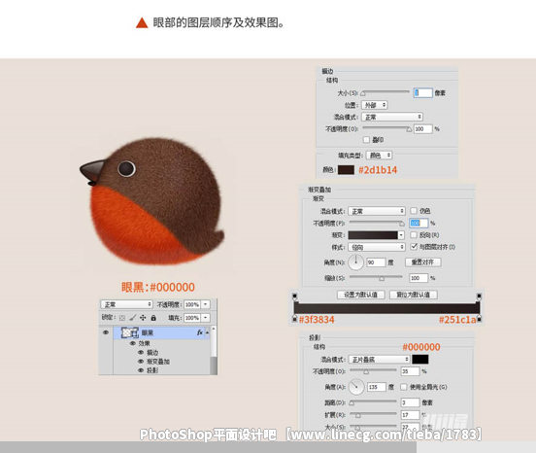Toggle visibility of 投影 effect

pyautogui.click(x=141, y=370)
